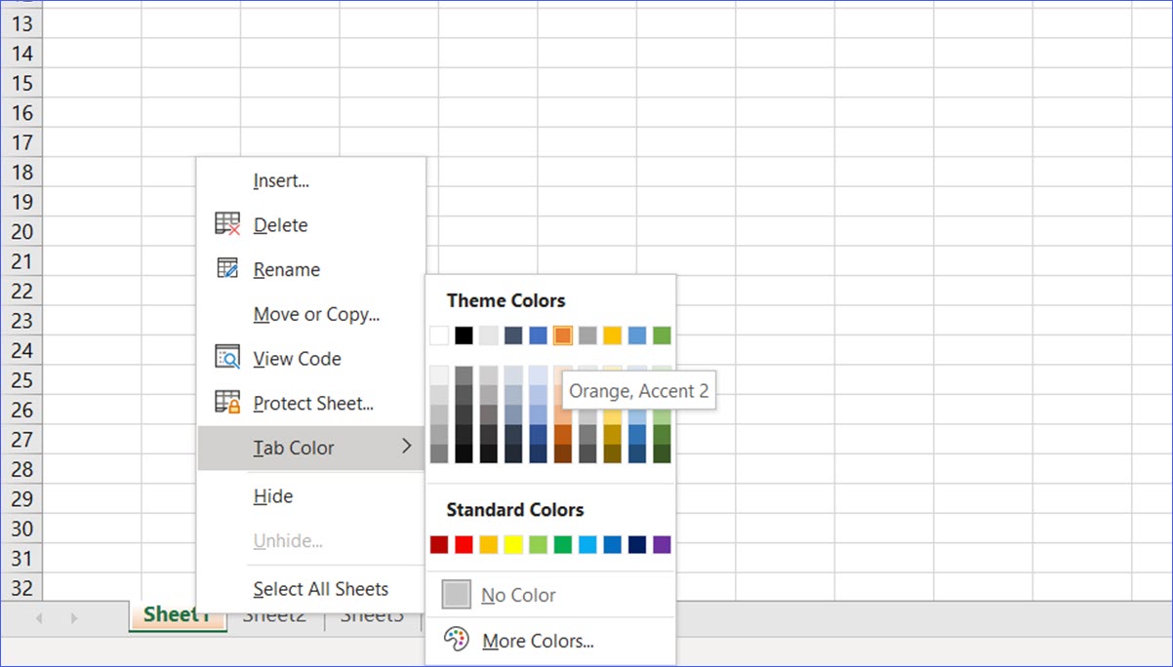Switch to Sheet2 tab

273,616
